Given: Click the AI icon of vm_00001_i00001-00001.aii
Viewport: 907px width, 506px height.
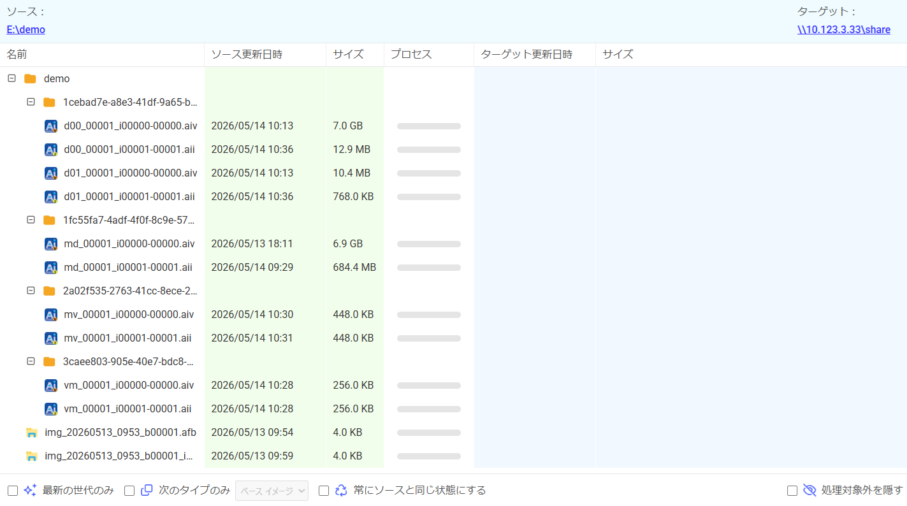Looking at the screenshot, I should 51,409.
